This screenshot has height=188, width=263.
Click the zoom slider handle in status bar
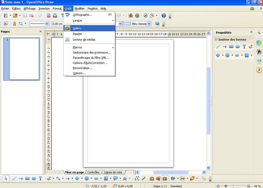[226, 186]
